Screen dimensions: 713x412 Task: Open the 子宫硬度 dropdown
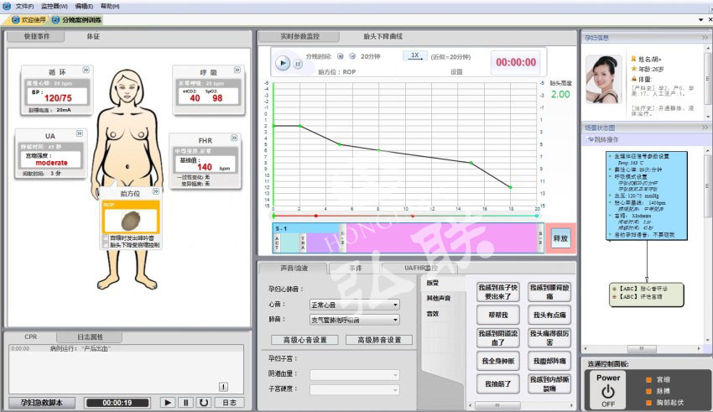pyautogui.click(x=354, y=389)
